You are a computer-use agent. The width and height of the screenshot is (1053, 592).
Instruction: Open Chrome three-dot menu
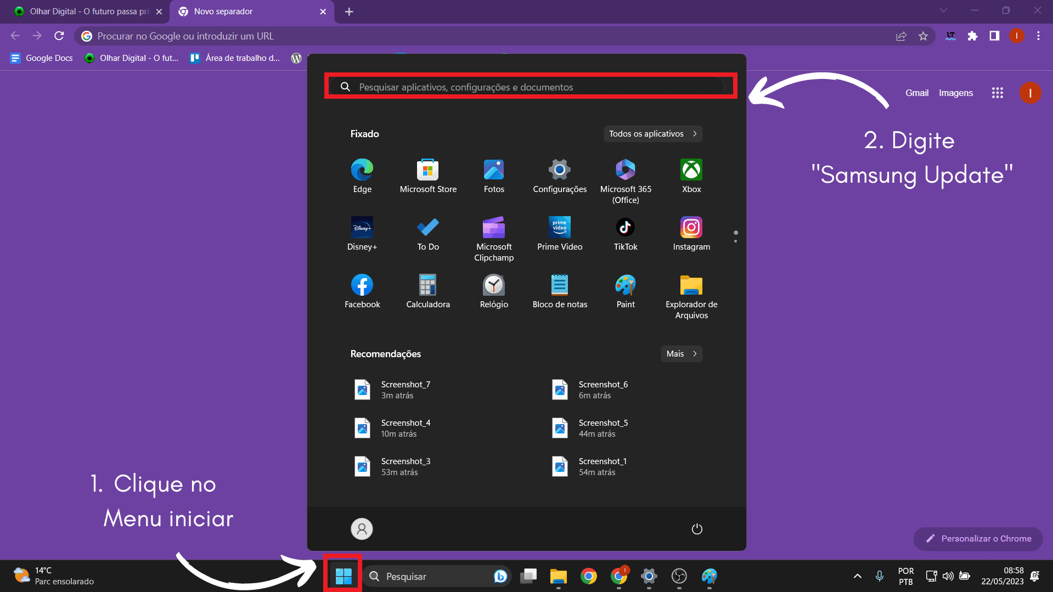click(1038, 36)
